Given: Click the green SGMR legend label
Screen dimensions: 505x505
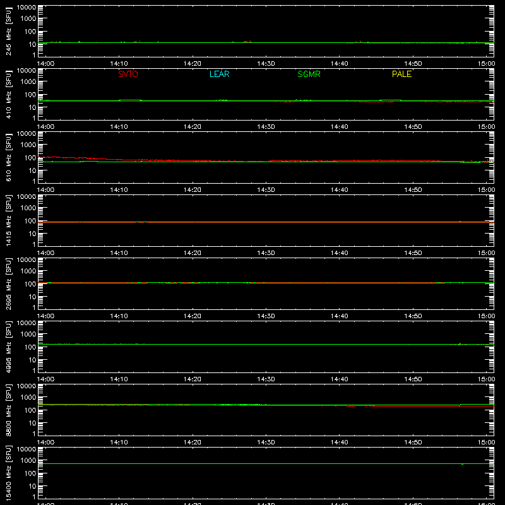Looking at the screenshot, I should point(309,74).
